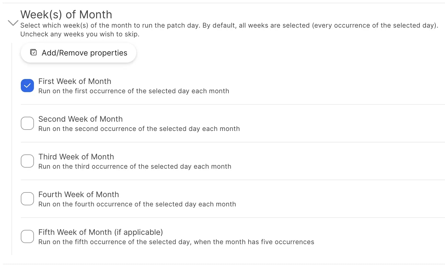Enable Second Week of Month
Viewport: 445px width, 269px height.
point(27,123)
